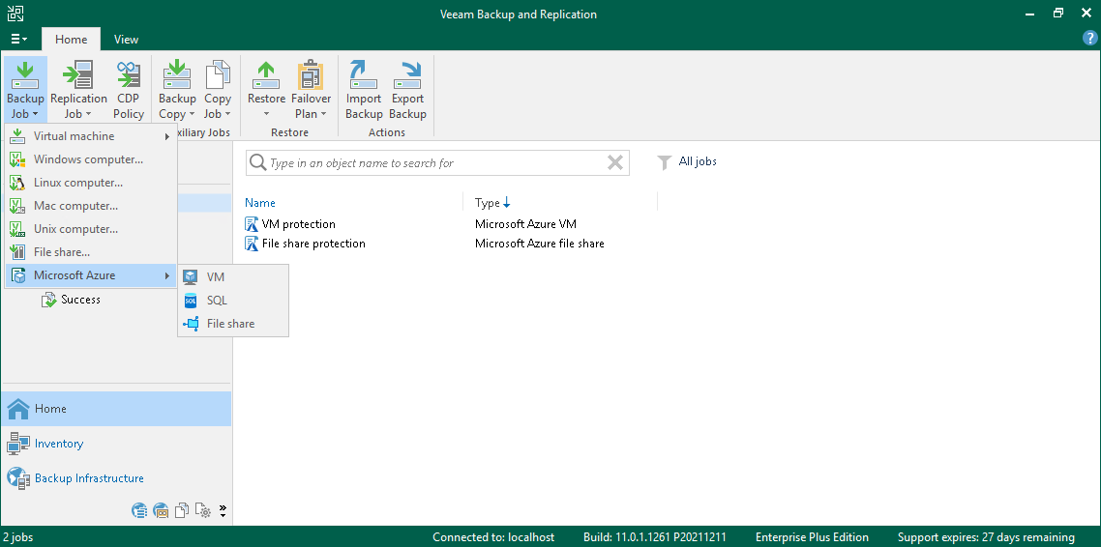The image size is (1101, 547).
Task: Open the main hamburger menu dropdown
Action: click(19, 40)
